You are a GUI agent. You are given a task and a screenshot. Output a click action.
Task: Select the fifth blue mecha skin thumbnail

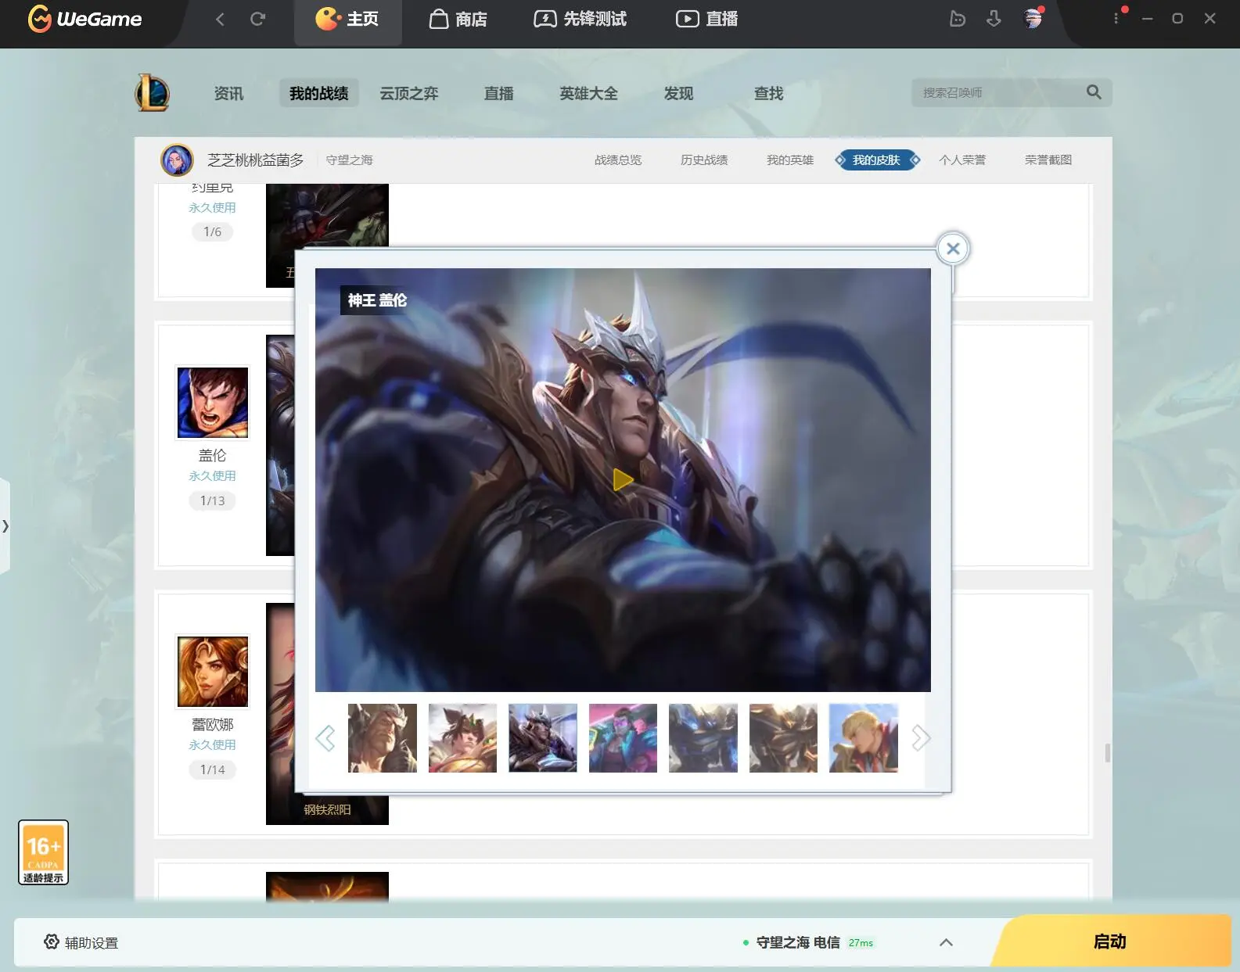coord(703,737)
